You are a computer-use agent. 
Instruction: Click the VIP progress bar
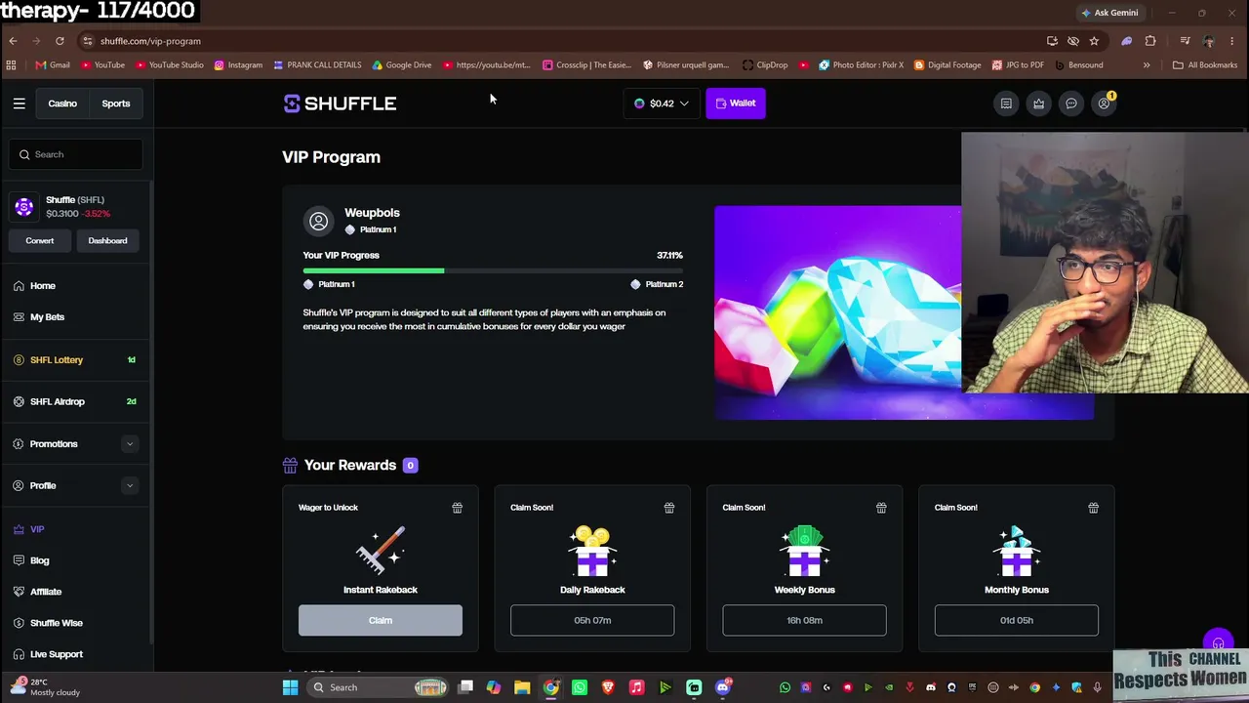493,270
